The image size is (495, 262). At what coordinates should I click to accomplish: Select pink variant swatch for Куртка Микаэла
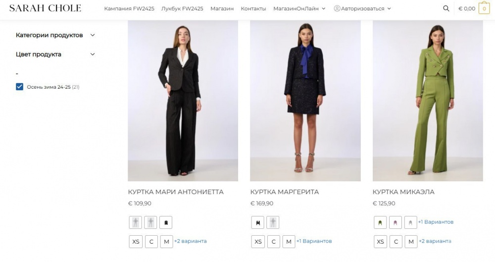point(395,222)
